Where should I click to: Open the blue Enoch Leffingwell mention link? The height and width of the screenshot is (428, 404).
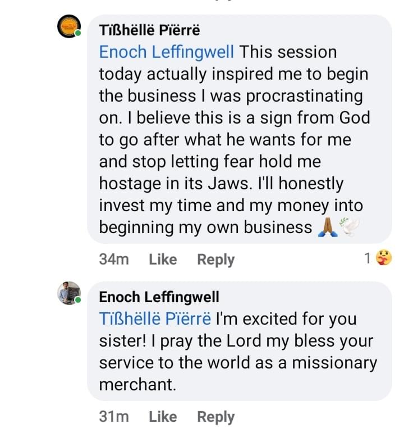tap(166, 52)
